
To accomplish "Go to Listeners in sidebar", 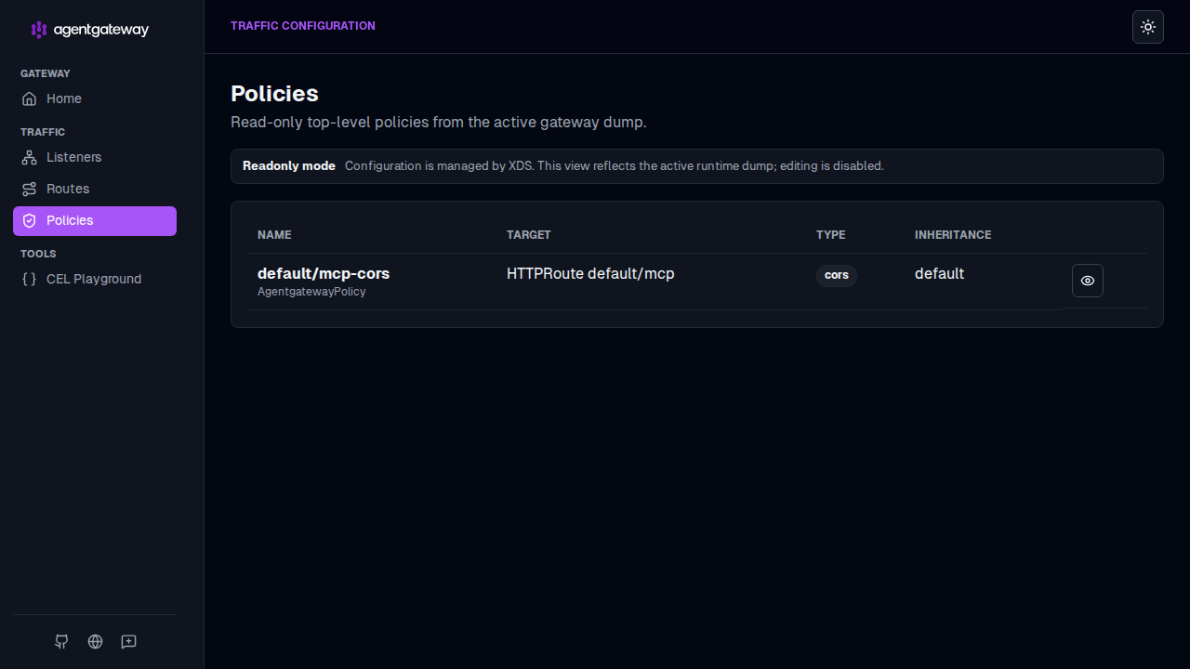I will point(95,157).
